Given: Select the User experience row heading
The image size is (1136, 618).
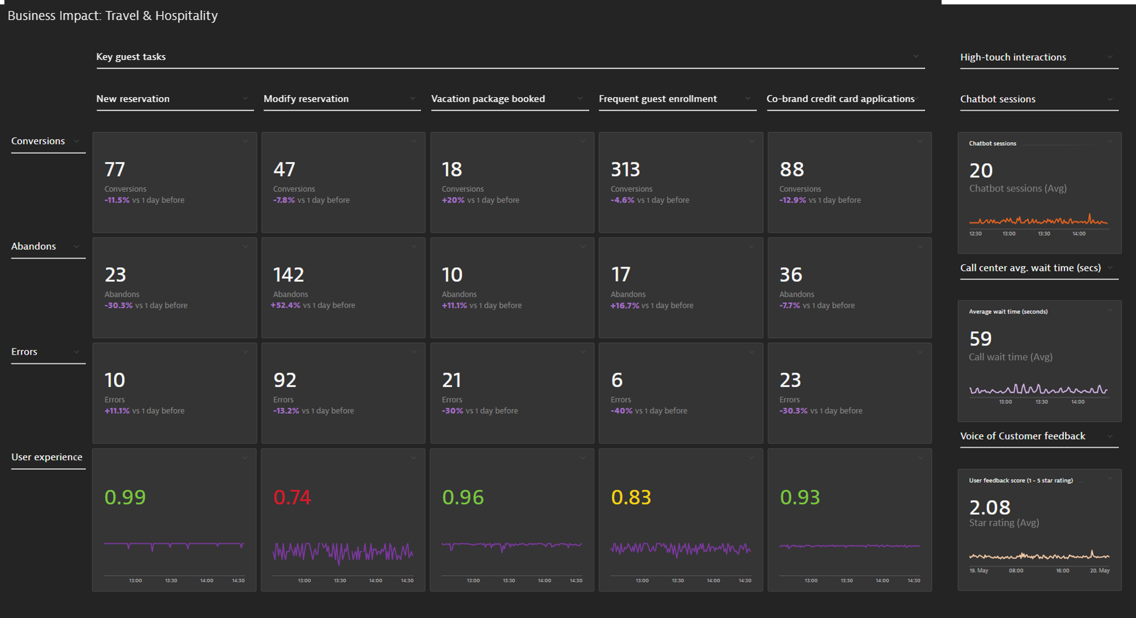Looking at the screenshot, I should (x=47, y=457).
